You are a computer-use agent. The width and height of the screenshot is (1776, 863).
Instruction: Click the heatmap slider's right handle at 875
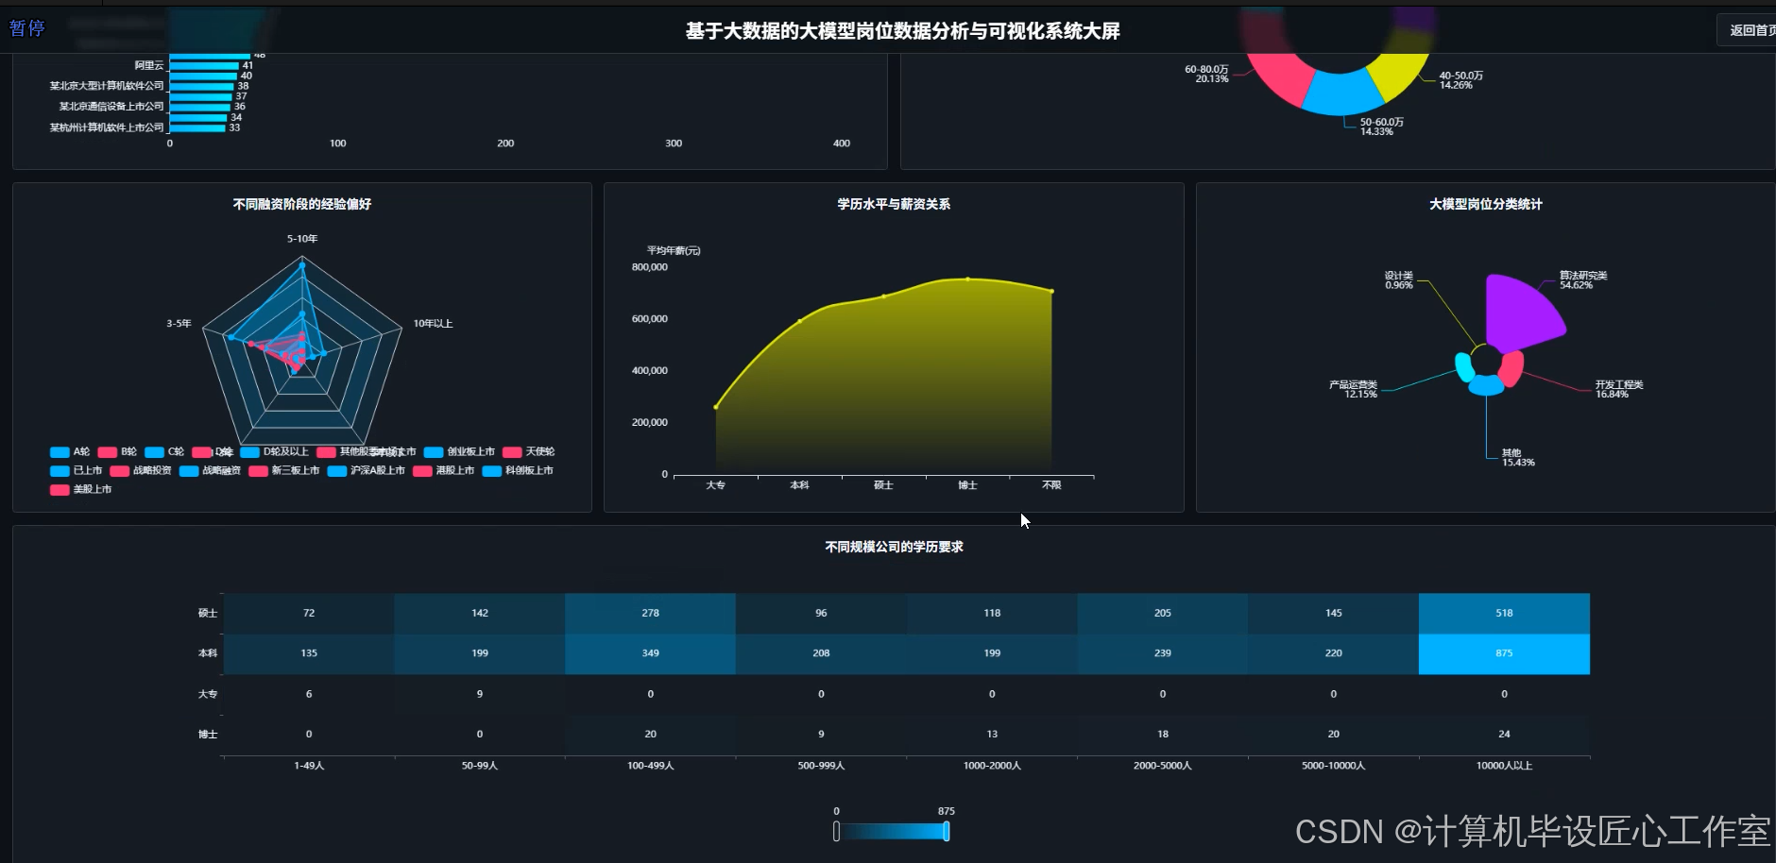(x=946, y=831)
